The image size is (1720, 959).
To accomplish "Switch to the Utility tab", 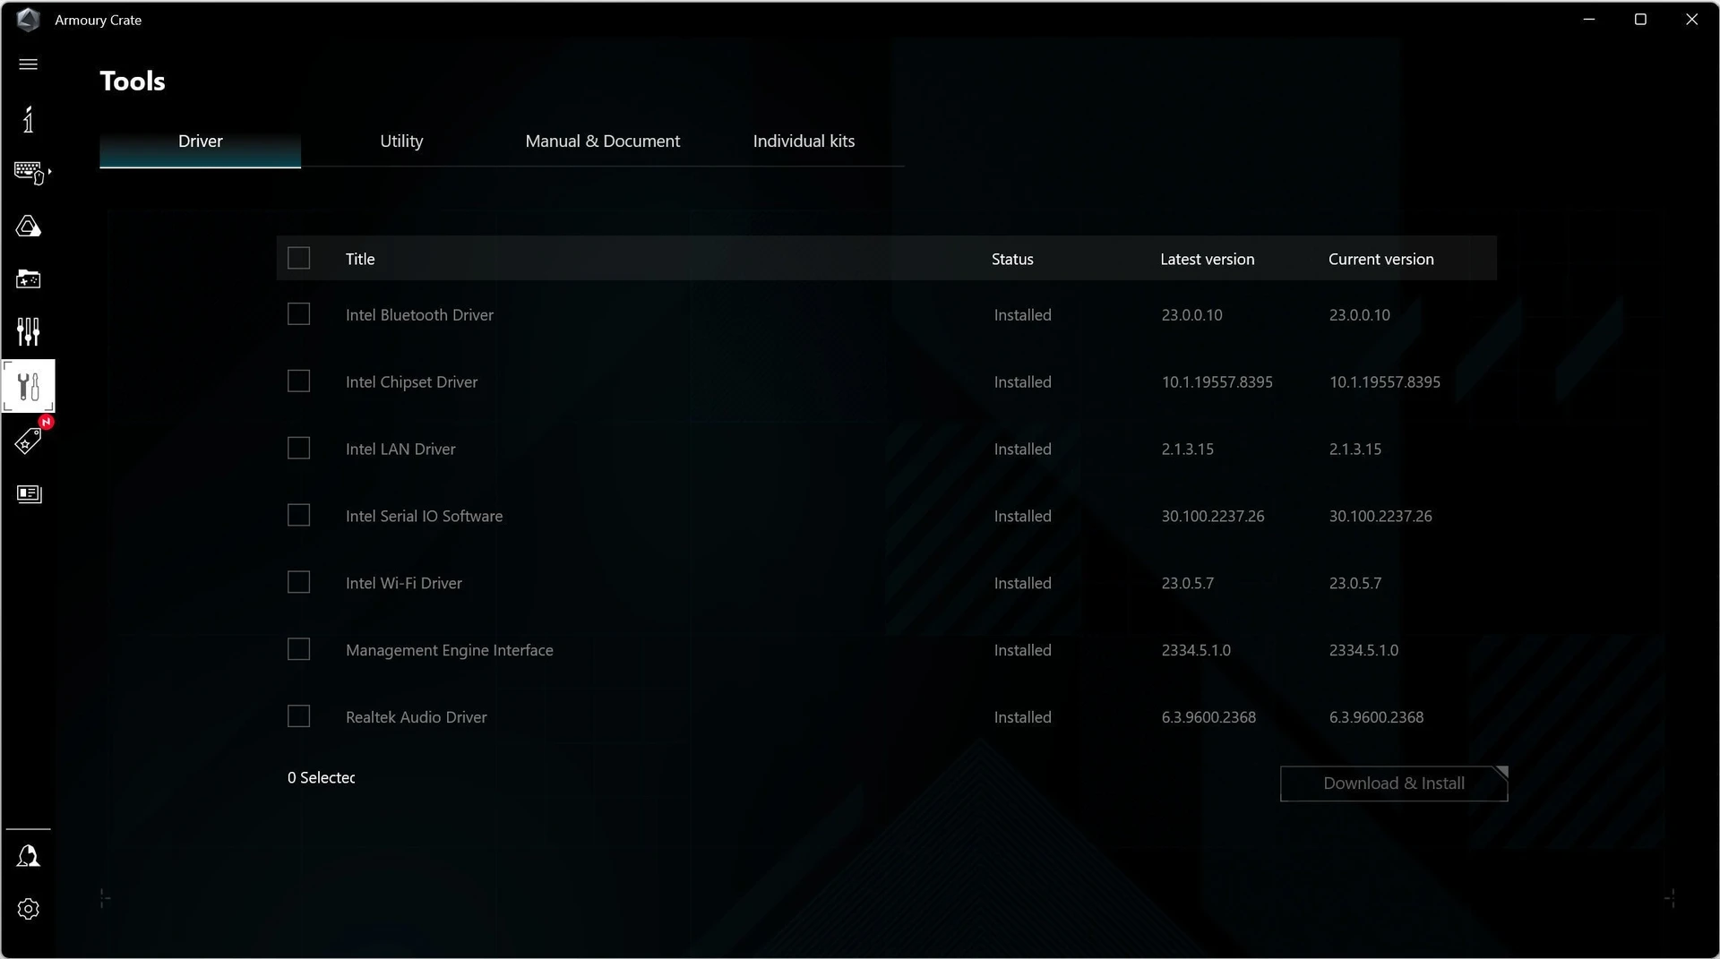I will 401,141.
